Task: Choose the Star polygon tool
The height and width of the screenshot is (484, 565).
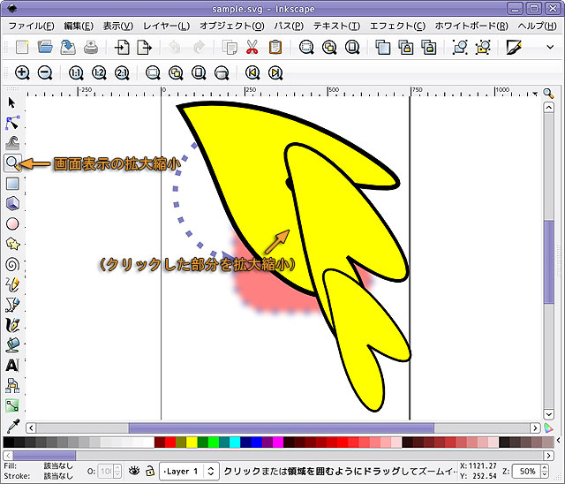Action: 12,244
